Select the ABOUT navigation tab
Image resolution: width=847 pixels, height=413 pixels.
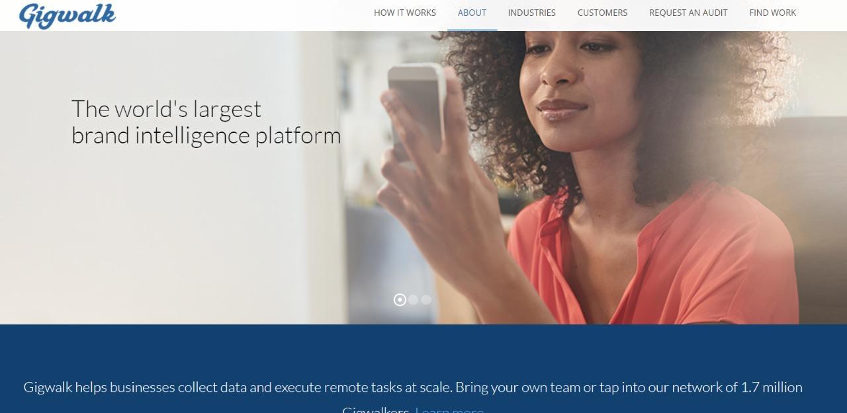coord(472,13)
